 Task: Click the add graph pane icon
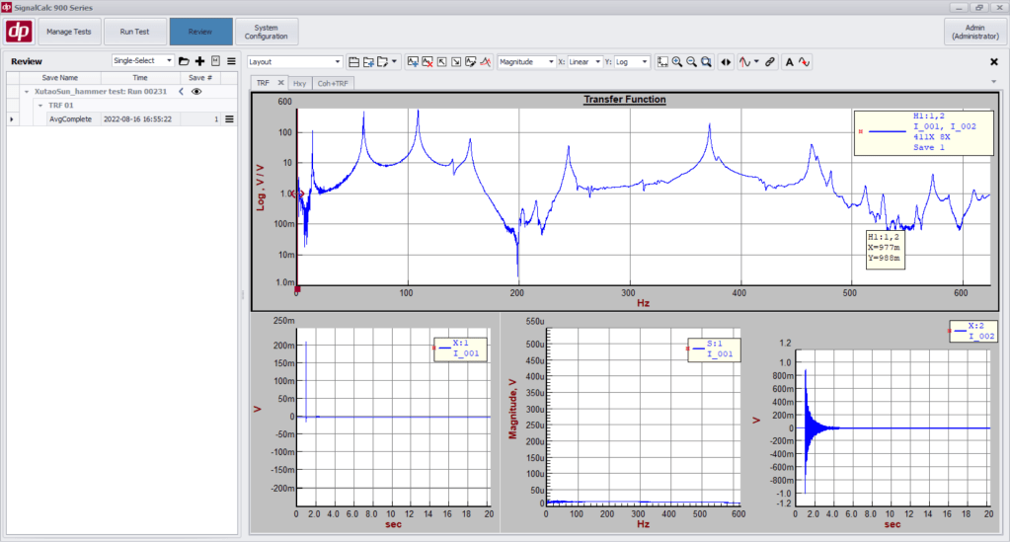point(412,61)
